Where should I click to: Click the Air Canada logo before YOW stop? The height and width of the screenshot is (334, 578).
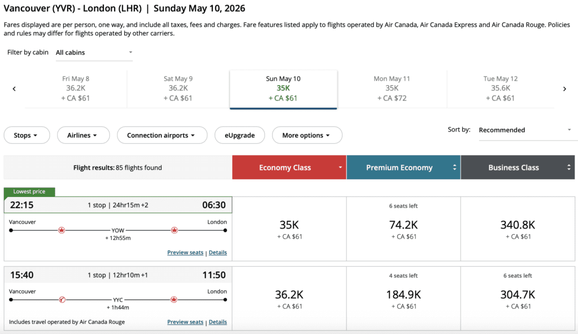(x=62, y=230)
